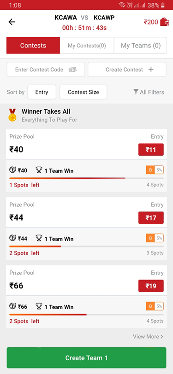173x374 pixels.
Task: Sort contests by Contest Size
Action: point(84,92)
